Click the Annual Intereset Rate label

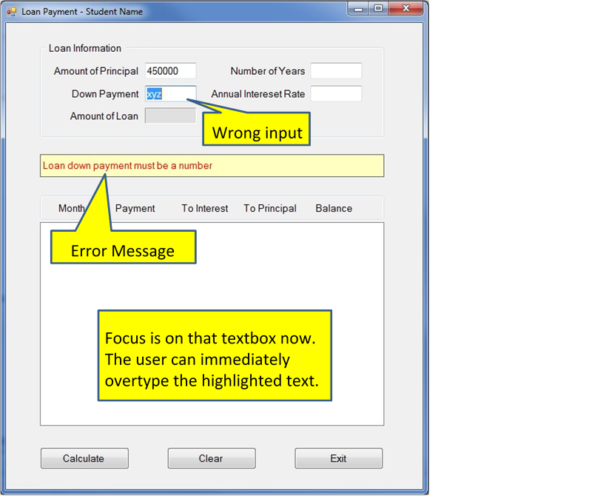(257, 94)
